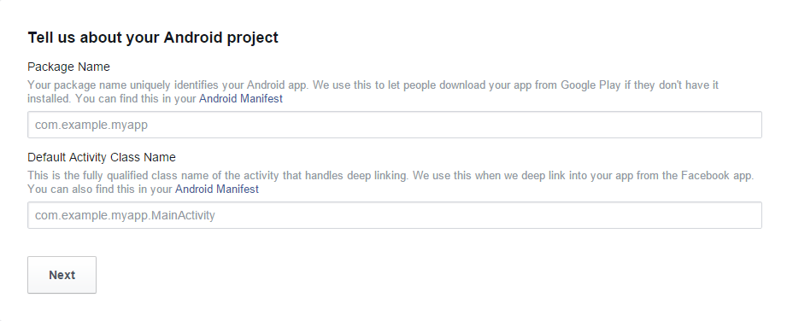787x321 pixels.
Task: Select the 'Tell us about your Android project' heading
Action: click(153, 38)
